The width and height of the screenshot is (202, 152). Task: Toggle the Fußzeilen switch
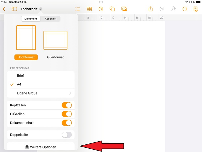click(67, 114)
